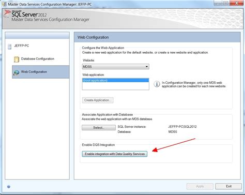
Task: Click the title bar application icon
Action: click(4, 4)
